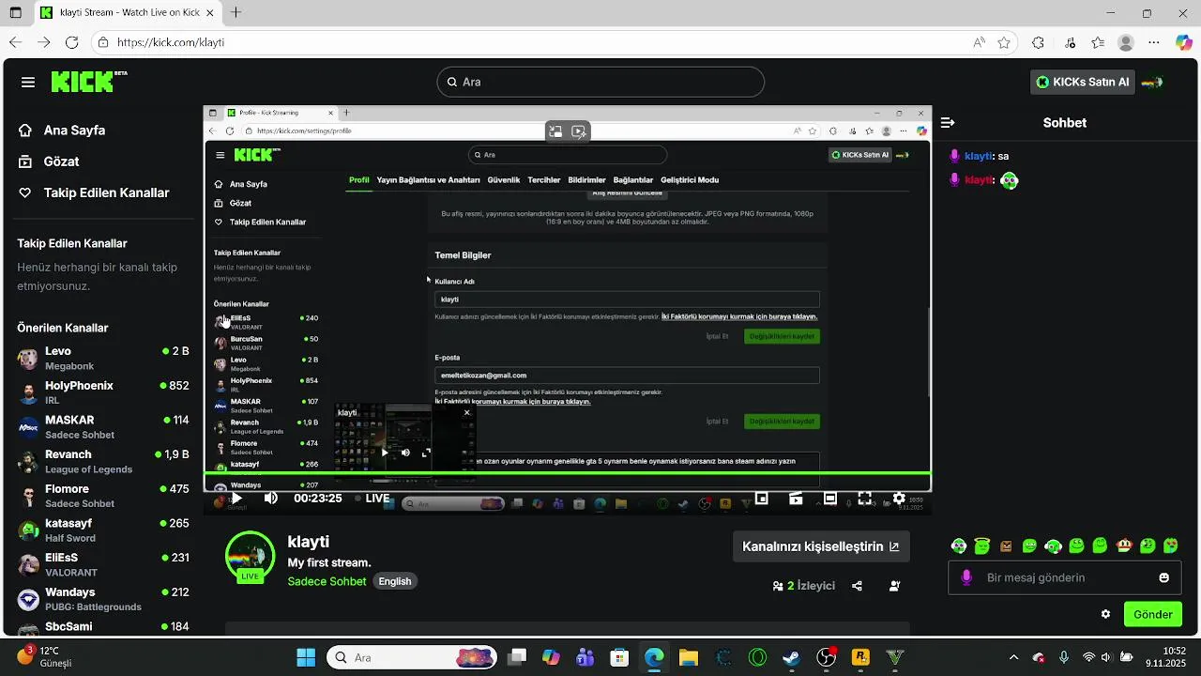Refresh the page in Edge

tap(73, 42)
